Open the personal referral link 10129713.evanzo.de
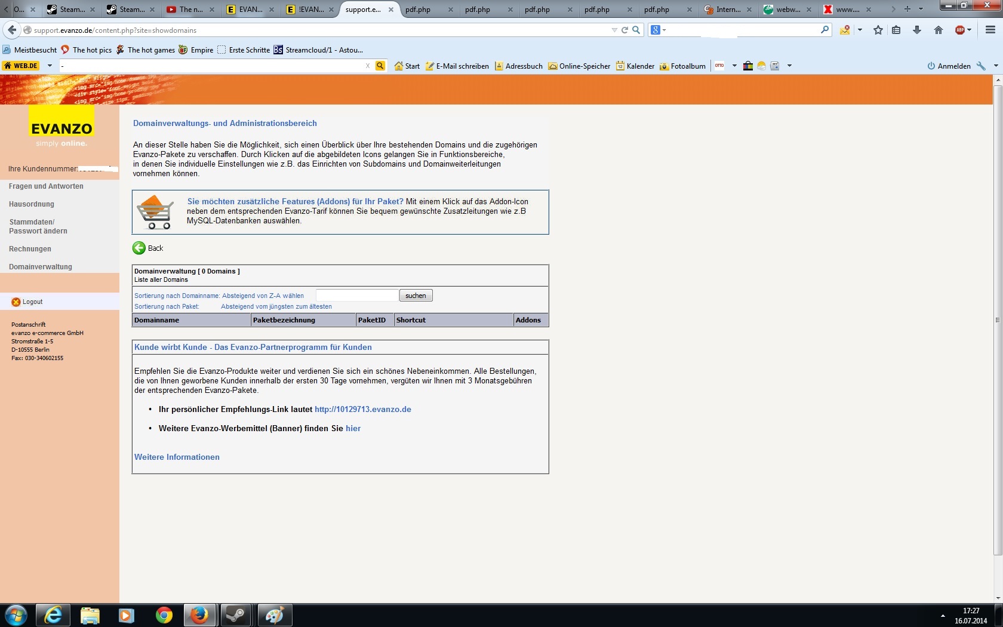The image size is (1003, 627). [363, 409]
